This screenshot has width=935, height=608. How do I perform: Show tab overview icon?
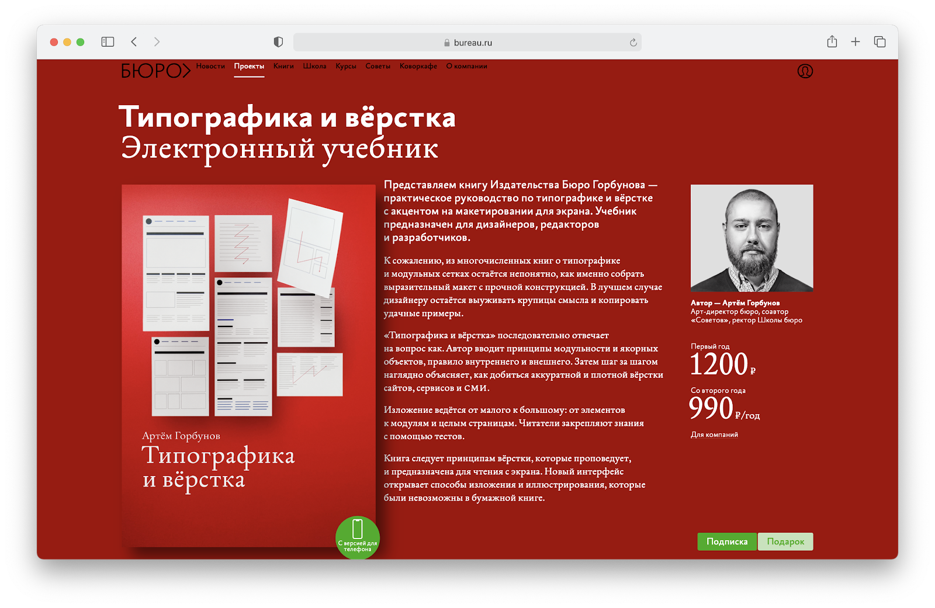click(x=879, y=42)
